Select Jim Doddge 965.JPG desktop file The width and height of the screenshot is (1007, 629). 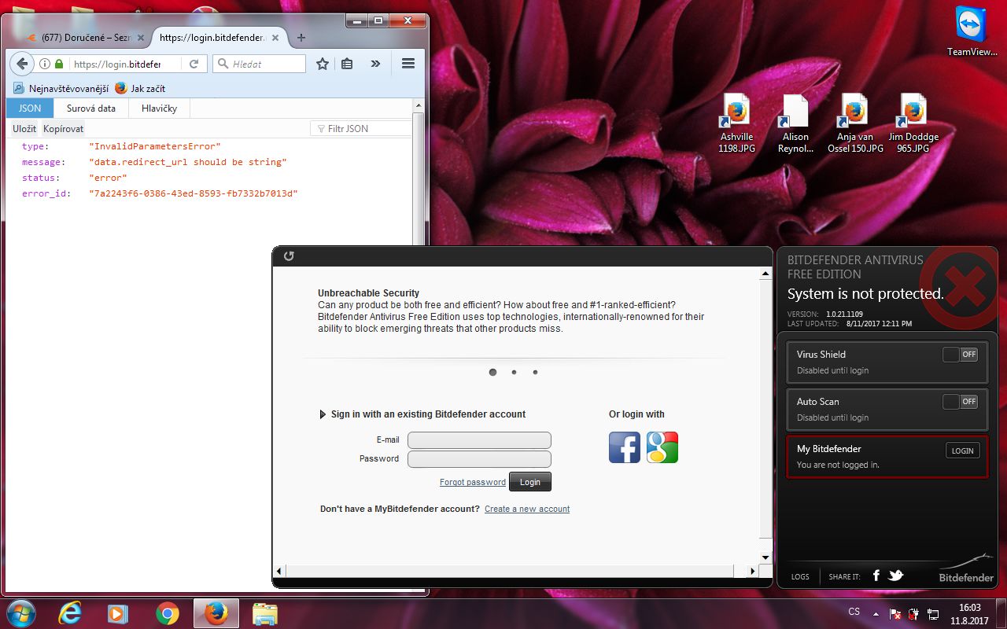[x=913, y=123]
